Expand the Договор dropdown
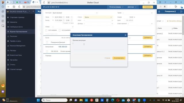184x103 pixels. click(112, 23)
